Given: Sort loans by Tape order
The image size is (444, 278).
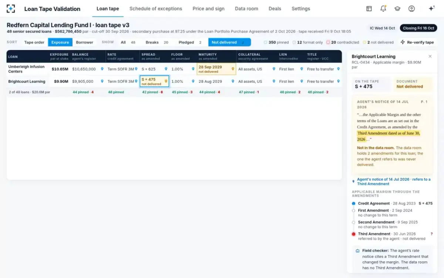Looking at the screenshot, I should [x=34, y=42].
